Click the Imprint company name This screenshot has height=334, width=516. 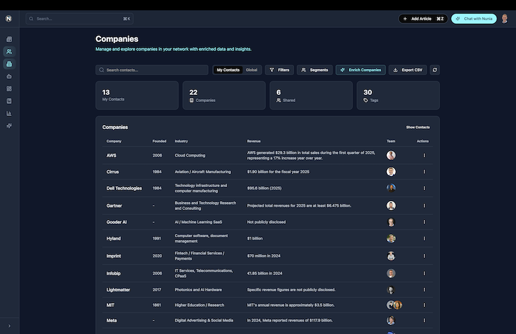point(114,256)
